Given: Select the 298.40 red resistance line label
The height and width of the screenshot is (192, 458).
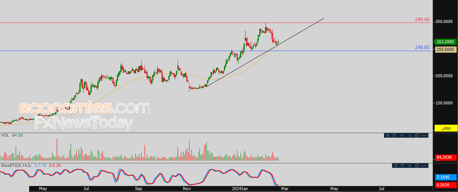Looking at the screenshot, I should (x=422, y=20).
